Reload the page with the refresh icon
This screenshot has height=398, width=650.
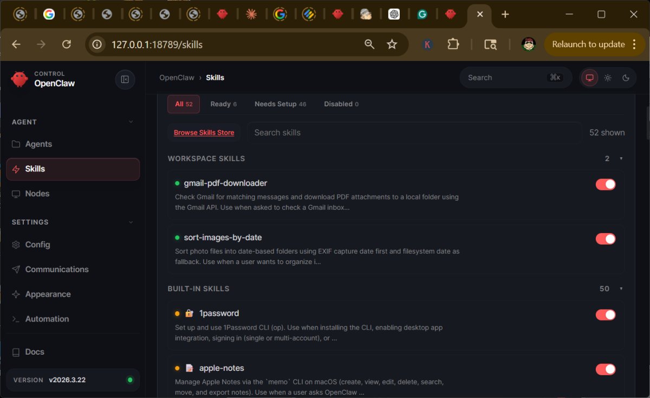click(67, 44)
